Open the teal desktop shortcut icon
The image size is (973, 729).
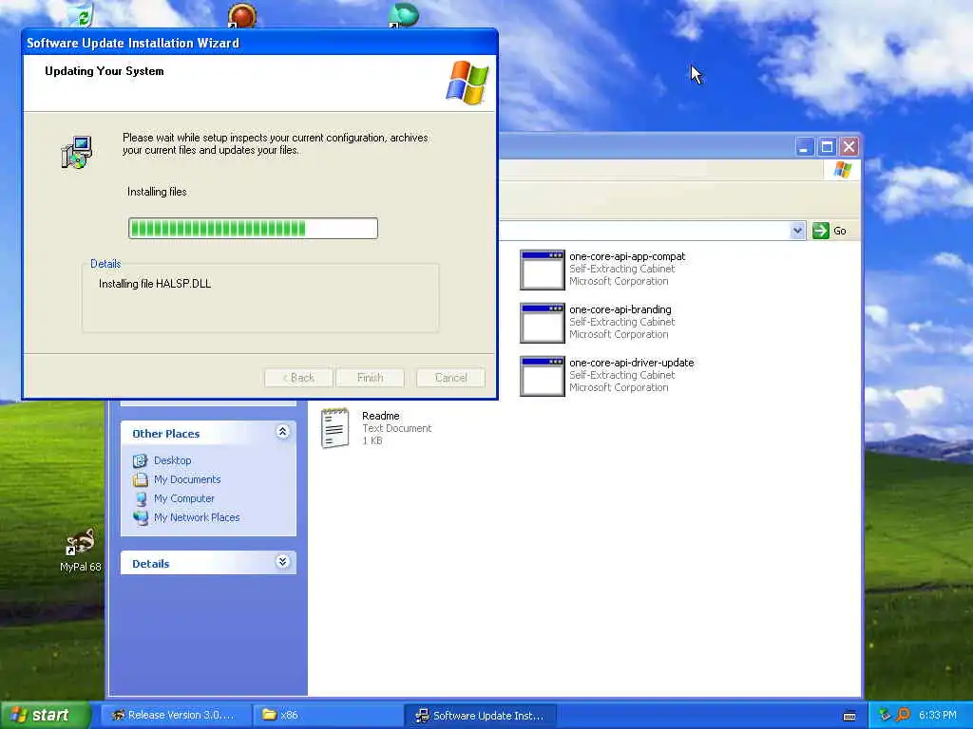coord(403,15)
